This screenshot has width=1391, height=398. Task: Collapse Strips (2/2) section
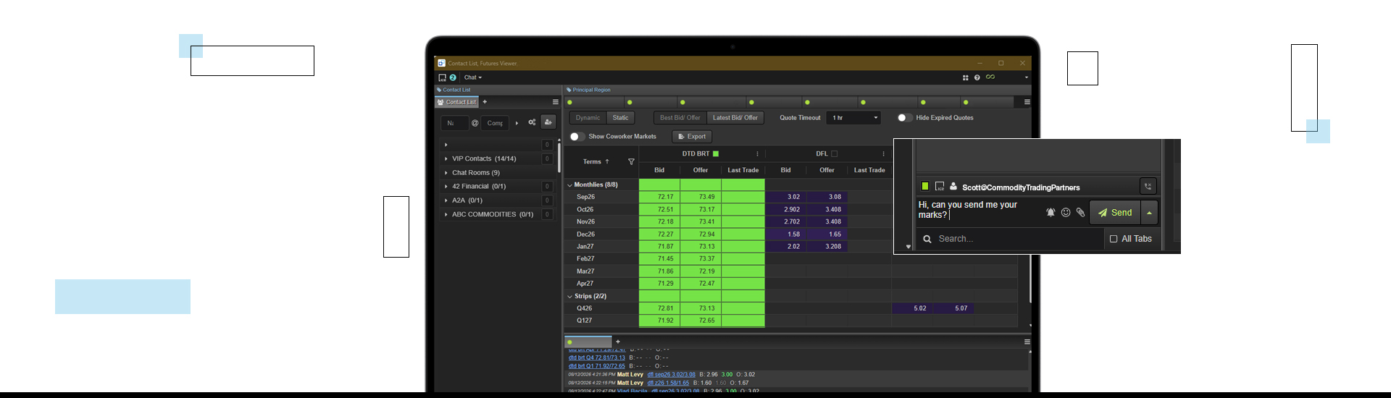(569, 297)
